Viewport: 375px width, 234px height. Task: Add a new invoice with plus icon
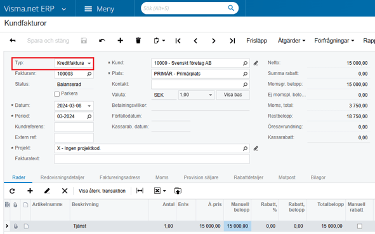(x=121, y=41)
